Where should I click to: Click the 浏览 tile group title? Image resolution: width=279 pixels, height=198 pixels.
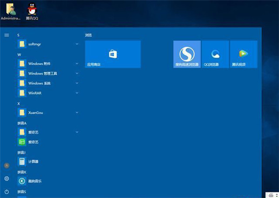pyautogui.click(x=88, y=35)
